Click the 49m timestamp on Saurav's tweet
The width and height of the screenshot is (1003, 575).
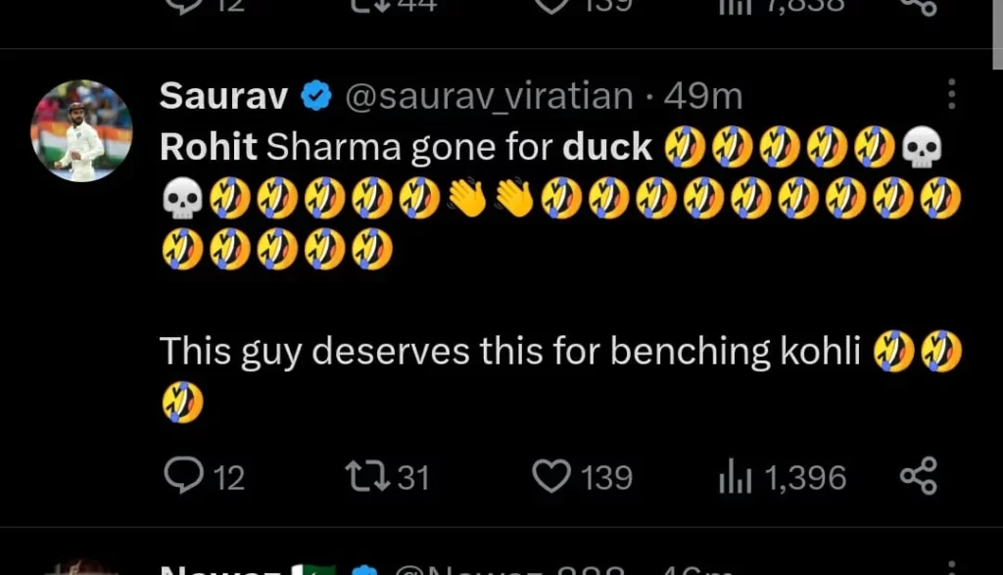(x=702, y=96)
